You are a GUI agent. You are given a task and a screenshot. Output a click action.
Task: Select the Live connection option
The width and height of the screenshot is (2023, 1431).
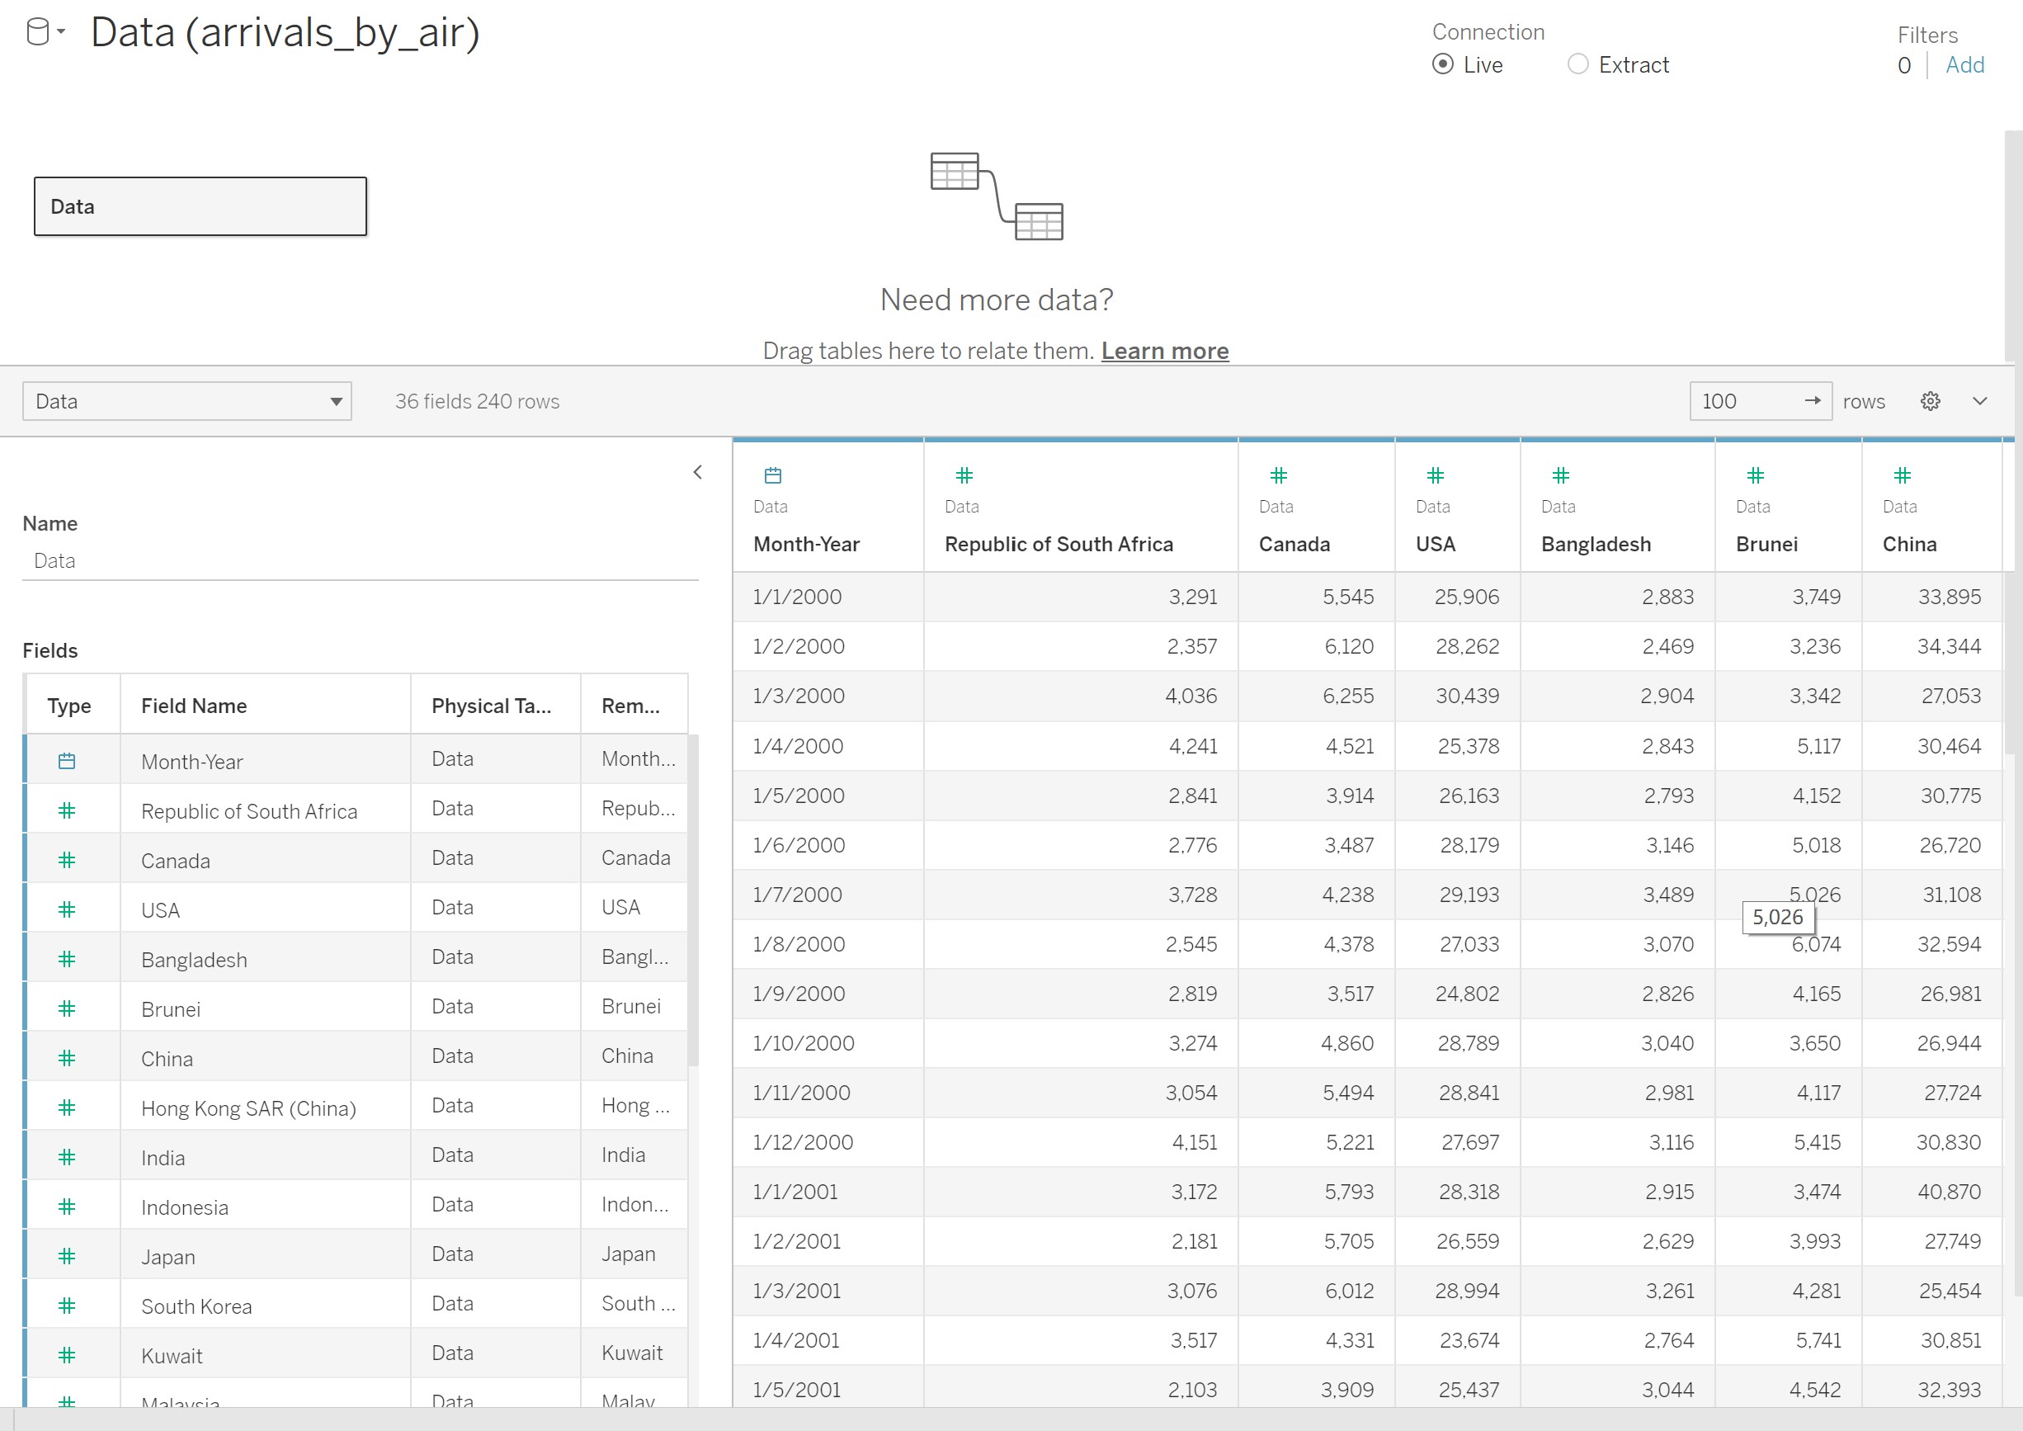point(1442,64)
